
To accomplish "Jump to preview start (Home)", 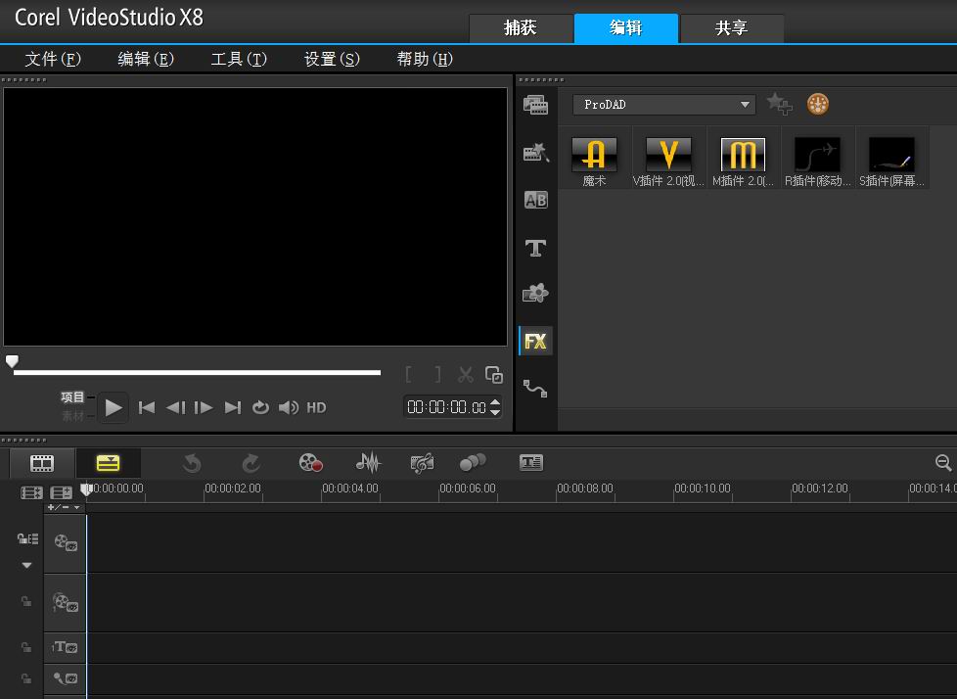I will (147, 408).
